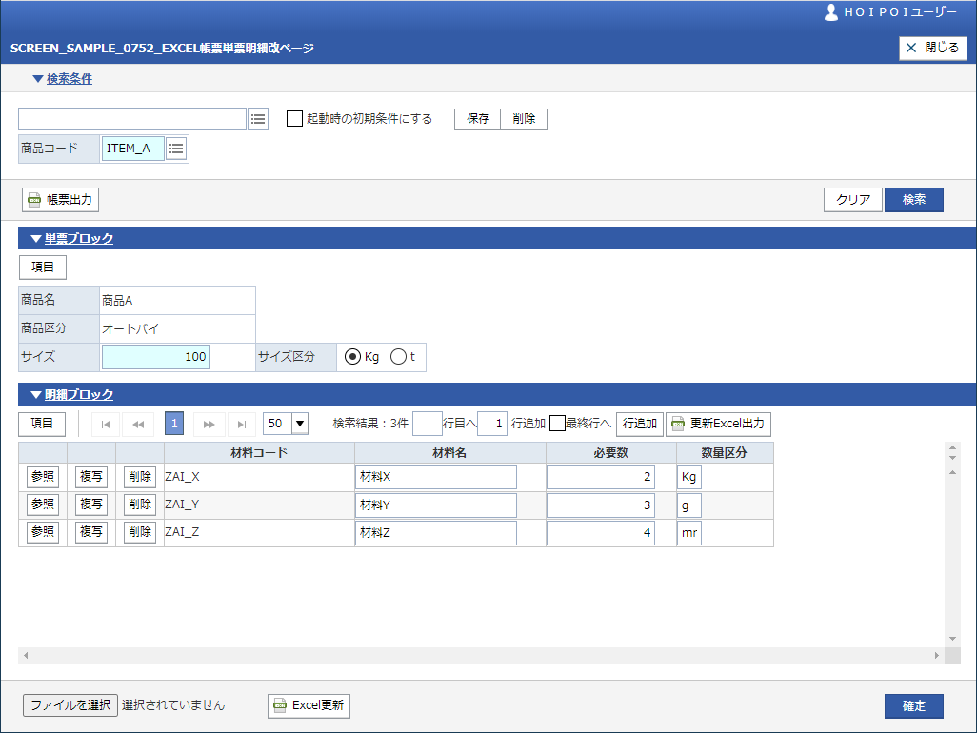Click the Excel更新 button
This screenshot has height=733, width=977.
tap(309, 705)
